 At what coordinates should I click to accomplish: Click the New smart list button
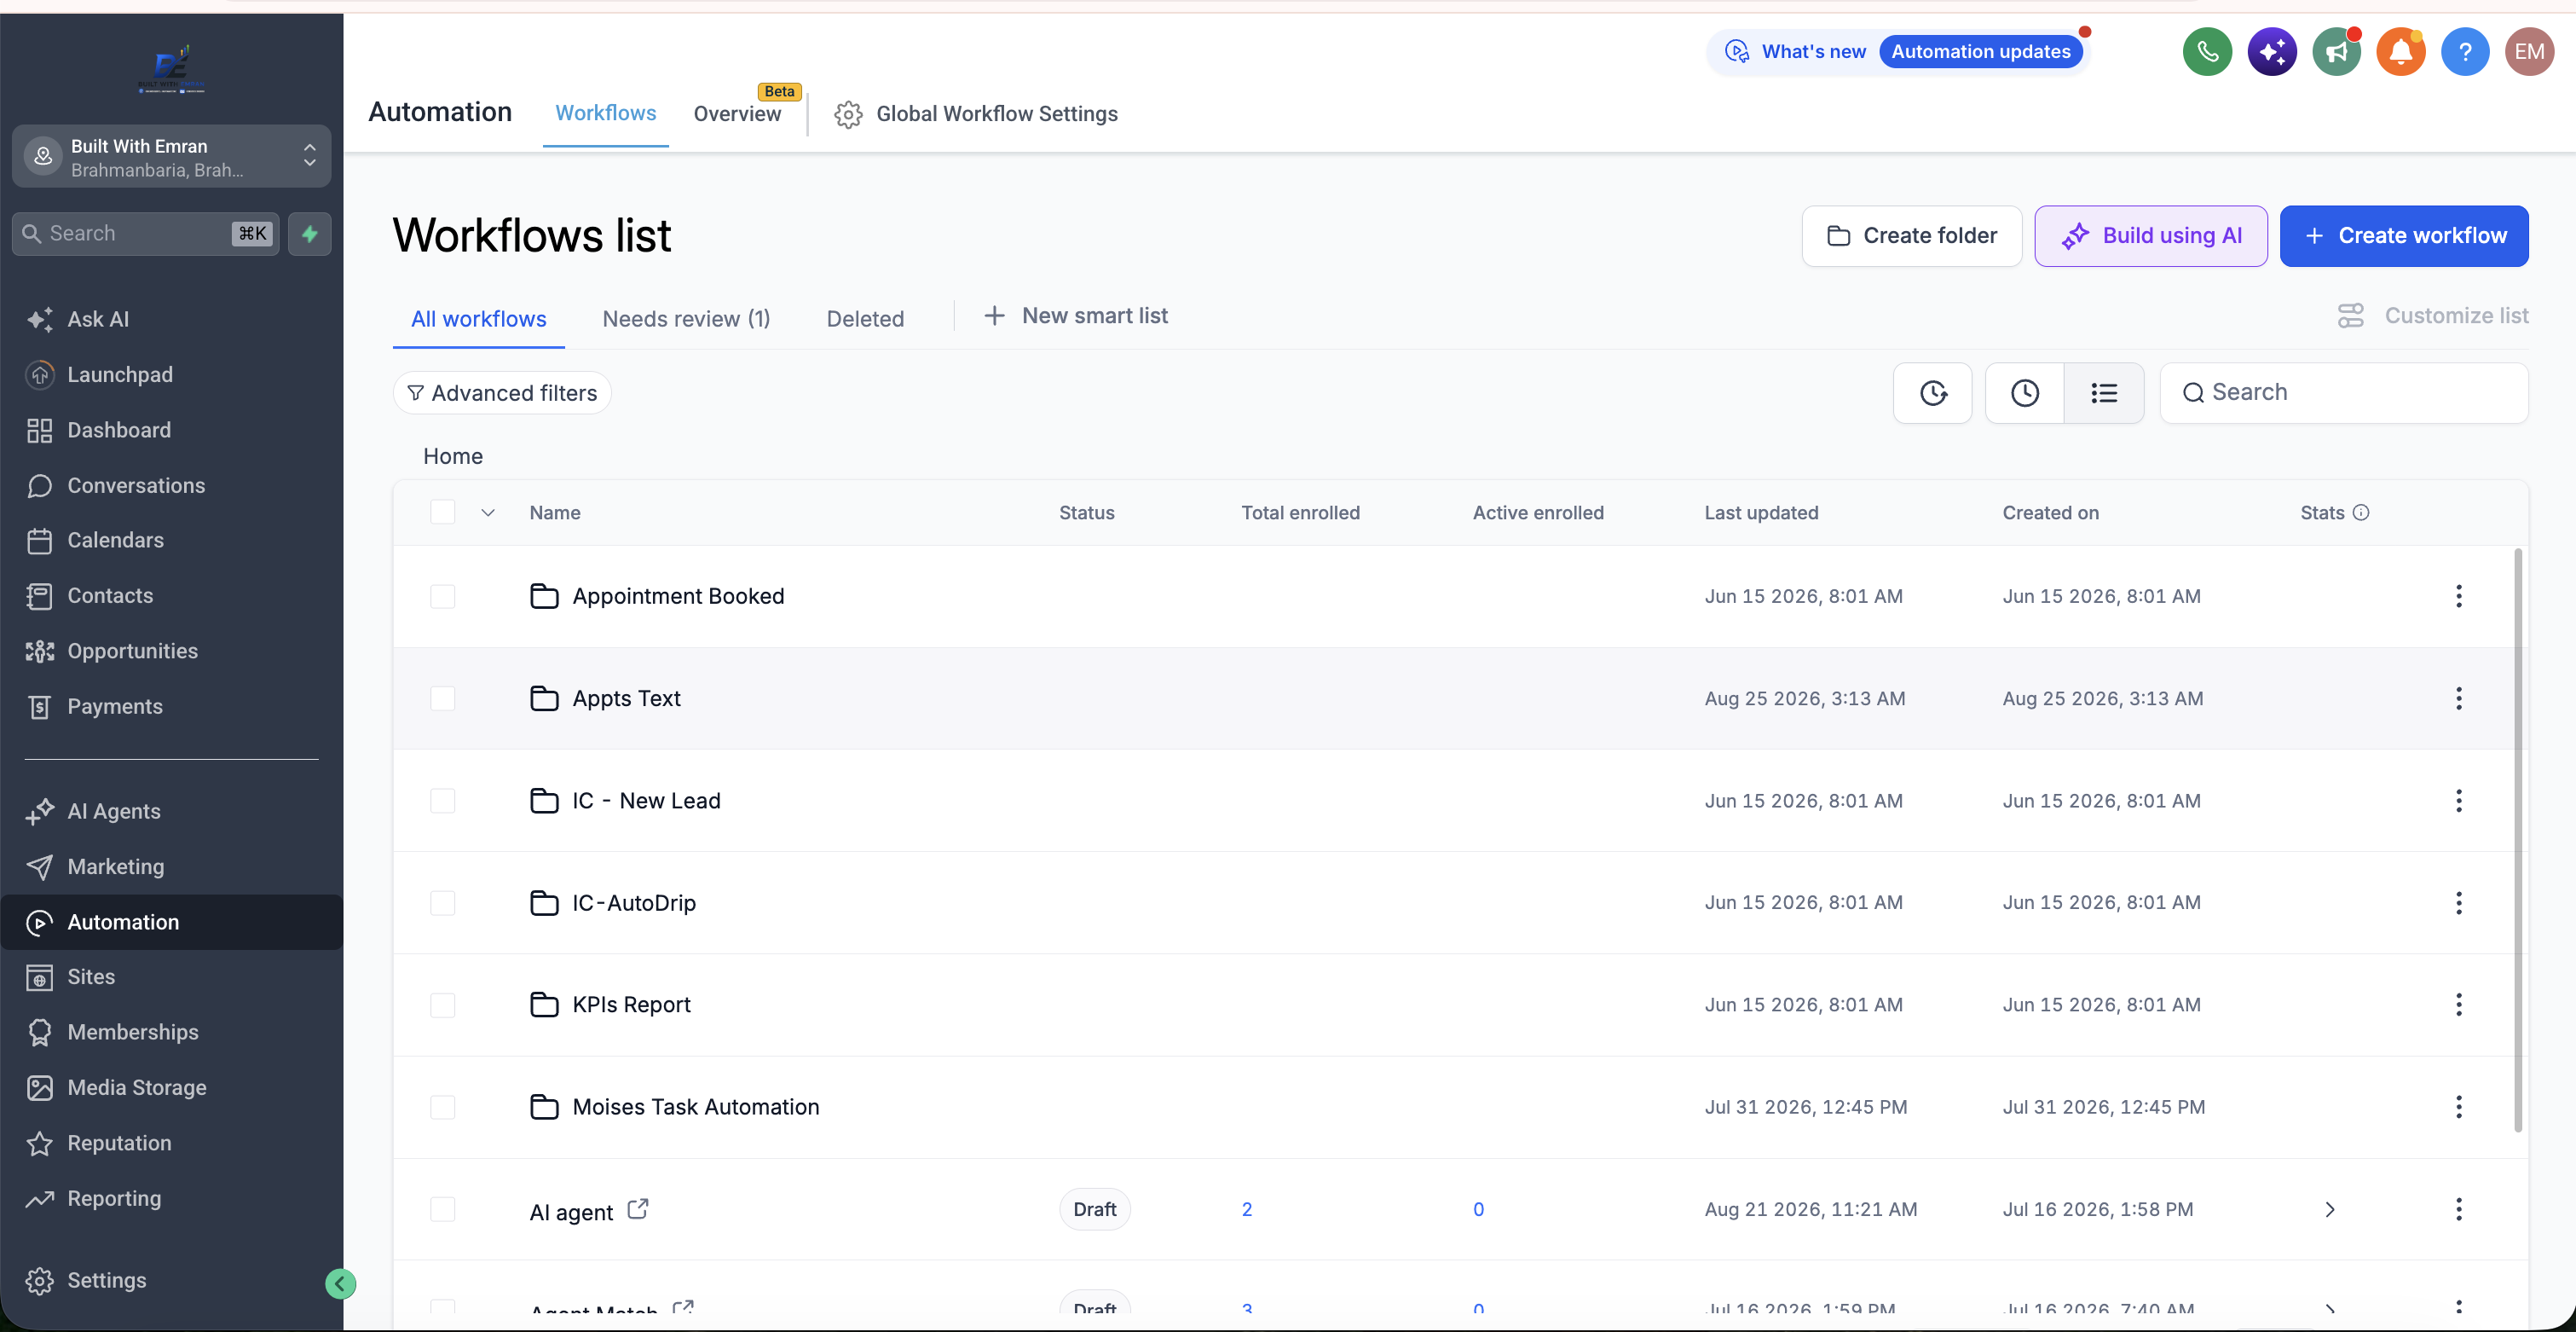click(x=1076, y=316)
